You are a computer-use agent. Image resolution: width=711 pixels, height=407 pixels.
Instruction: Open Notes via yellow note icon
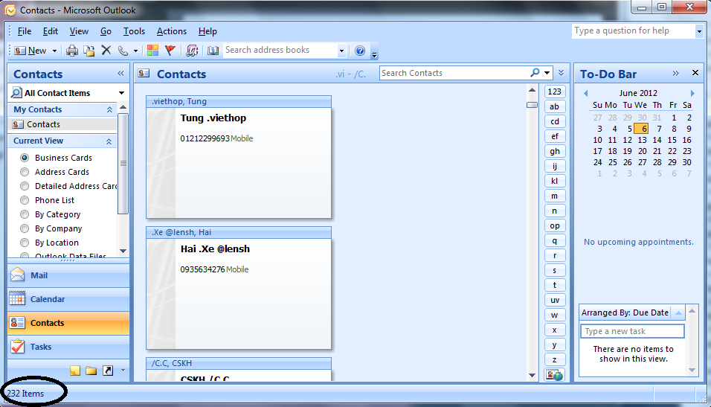click(75, 371)
